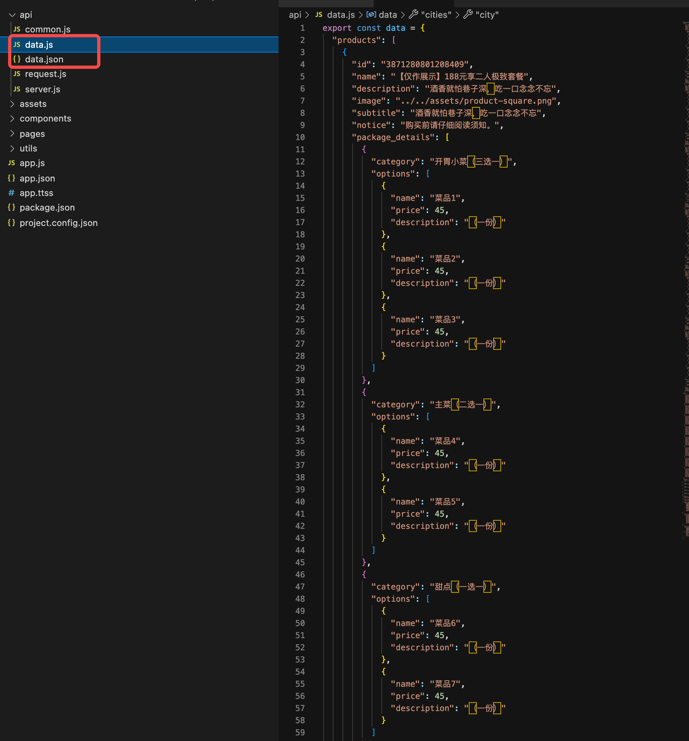Click "options" key on line 33
Image resolution: width=689 pixels, height=741 pixels.
393,417
